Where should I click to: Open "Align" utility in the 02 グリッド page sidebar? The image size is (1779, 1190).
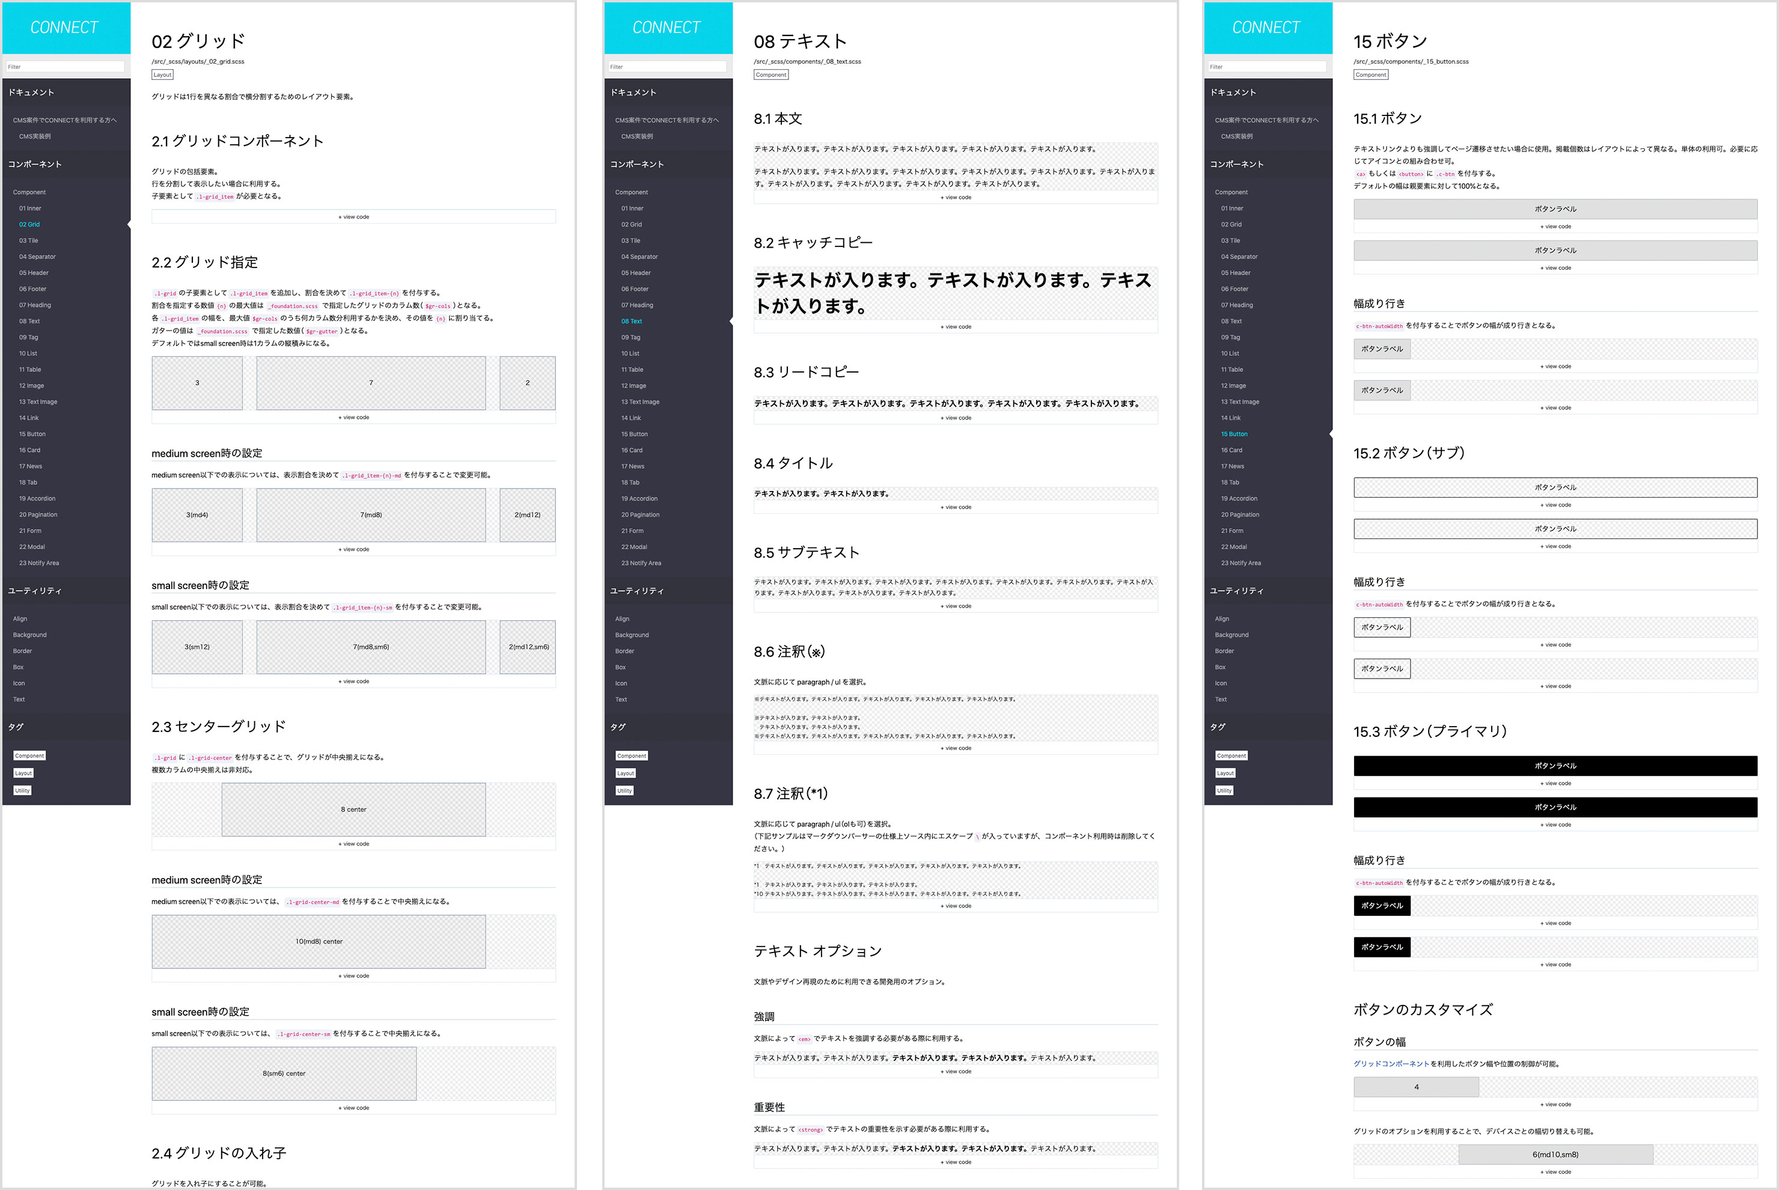click(x=20, y=619)
